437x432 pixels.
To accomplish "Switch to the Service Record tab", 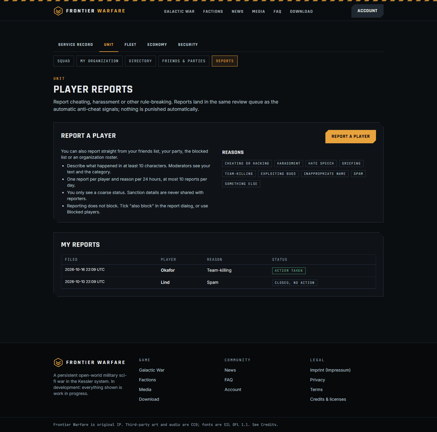I will [76, 45].
